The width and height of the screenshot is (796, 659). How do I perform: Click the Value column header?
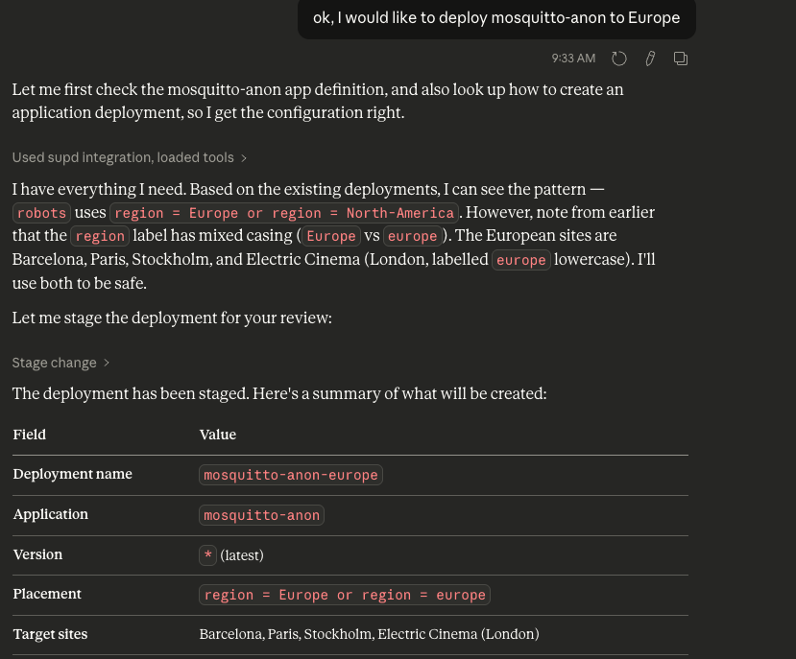coord(218,435)
